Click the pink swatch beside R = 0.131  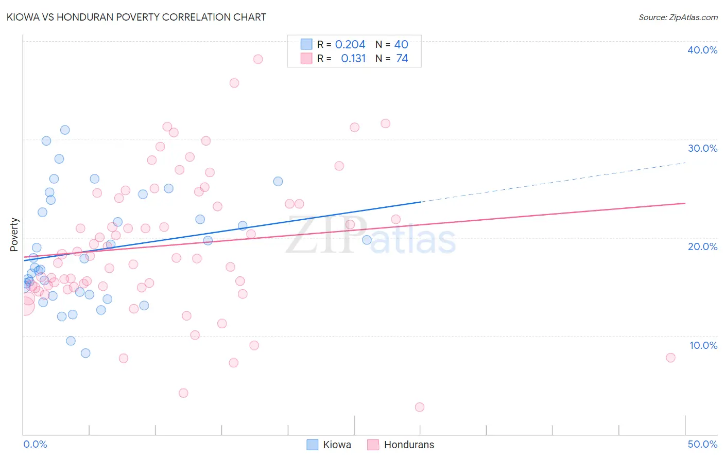point(306,58)
